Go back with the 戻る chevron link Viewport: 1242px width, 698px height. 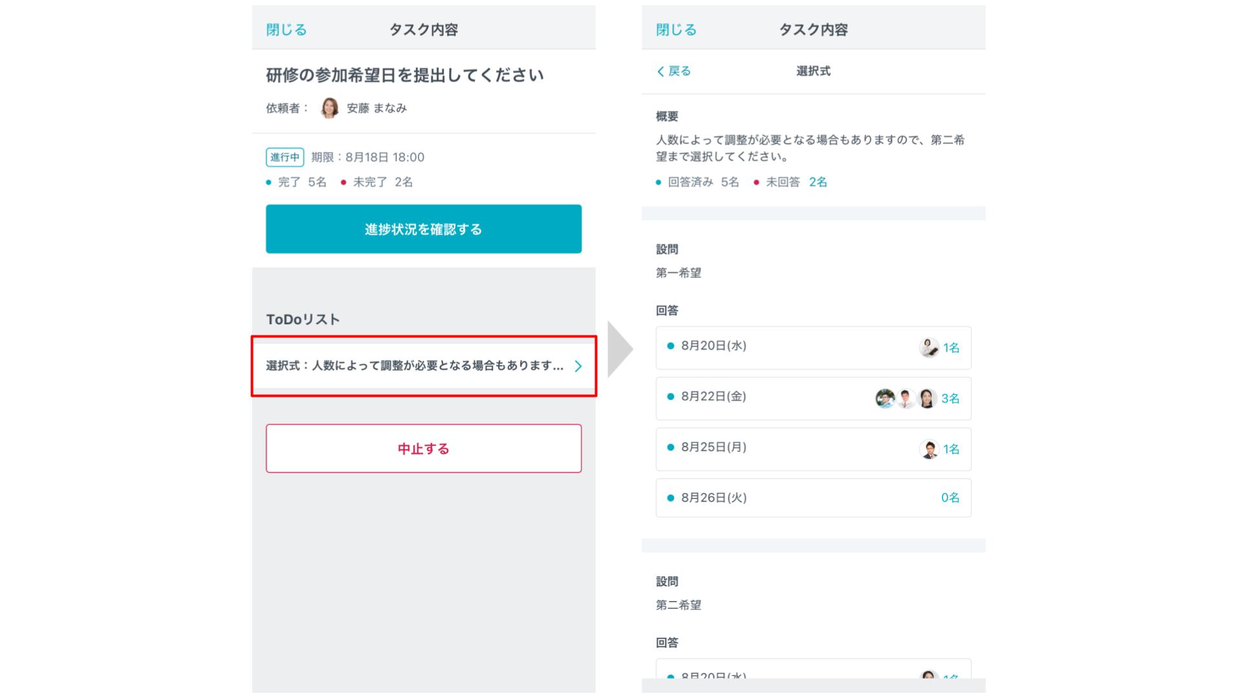click(x=673, y=71)
